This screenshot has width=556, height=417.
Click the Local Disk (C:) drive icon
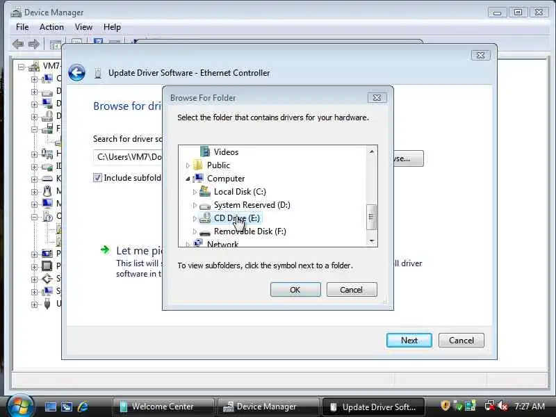(205, 192)
